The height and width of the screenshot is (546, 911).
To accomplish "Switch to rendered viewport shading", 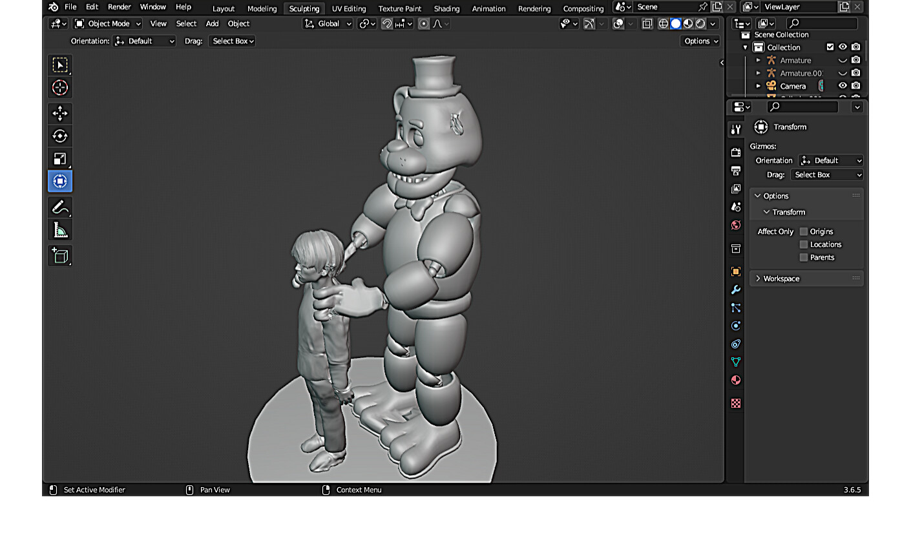I will tap(700, 24).
